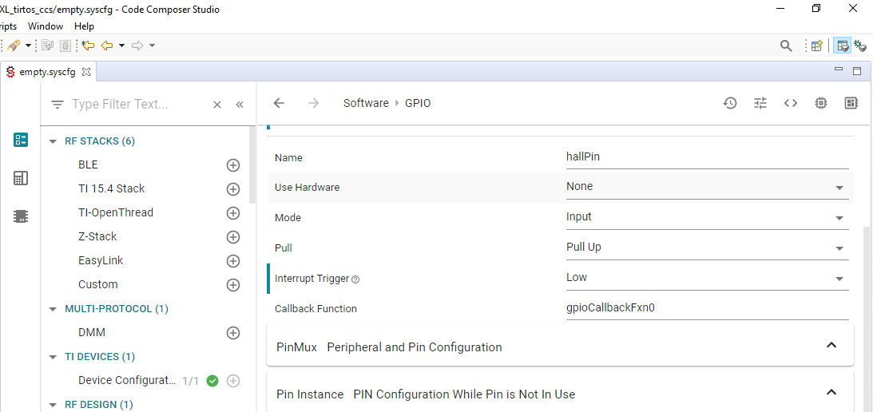Open the Help menu
Screen dimensions: 873x412
coord(84,26)
